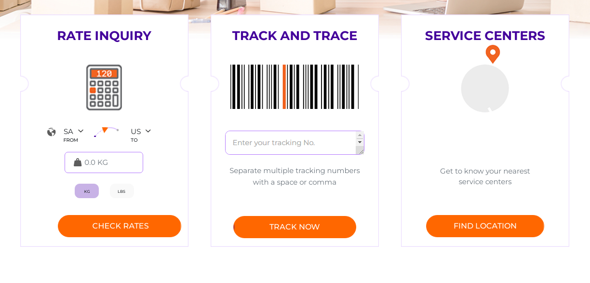Click the tracking box scroll up arrow
Viewport: 590px width, 283px height.
coord(360,135)
